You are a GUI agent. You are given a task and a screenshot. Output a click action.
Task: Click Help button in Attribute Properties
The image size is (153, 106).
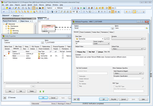tap(143, 99)
